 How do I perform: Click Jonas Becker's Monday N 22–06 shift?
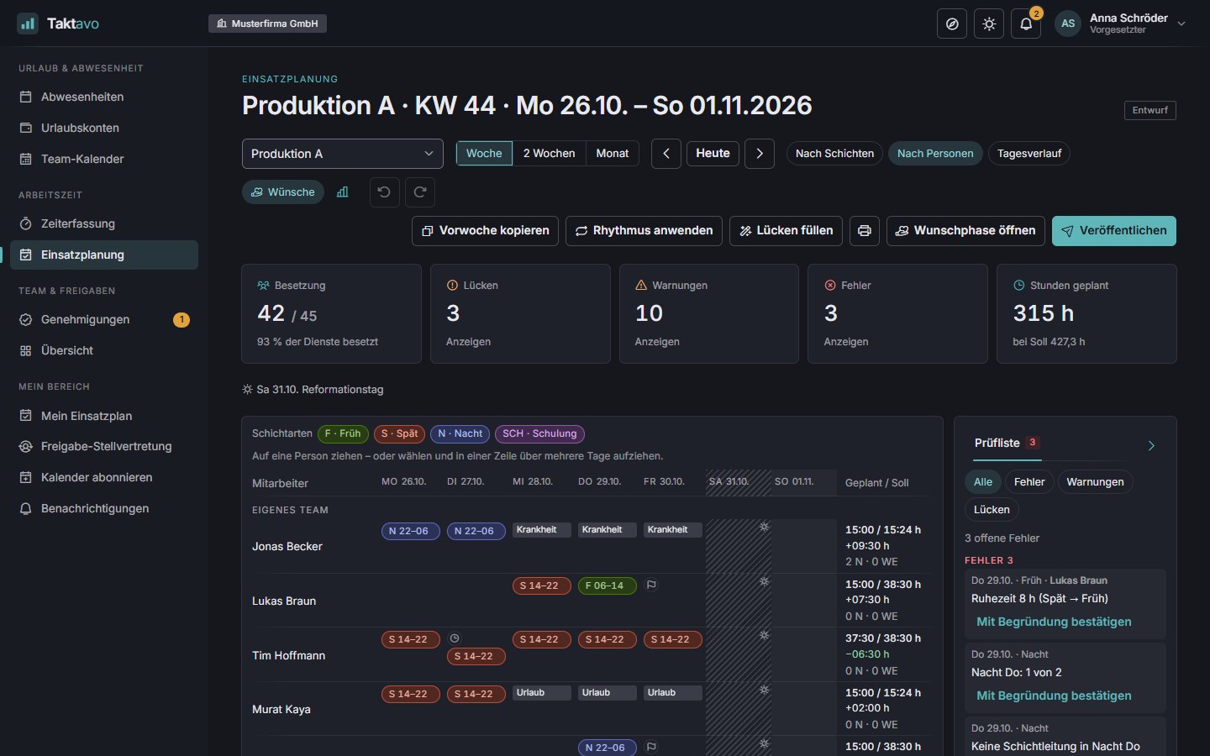point(410,531)
